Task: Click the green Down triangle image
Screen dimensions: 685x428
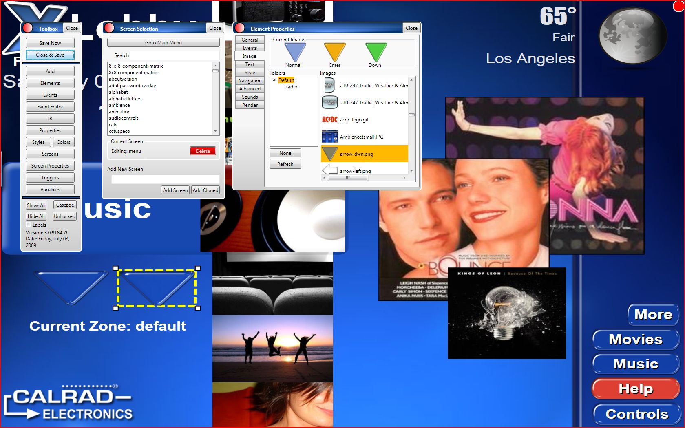Action: pos(376,52)
